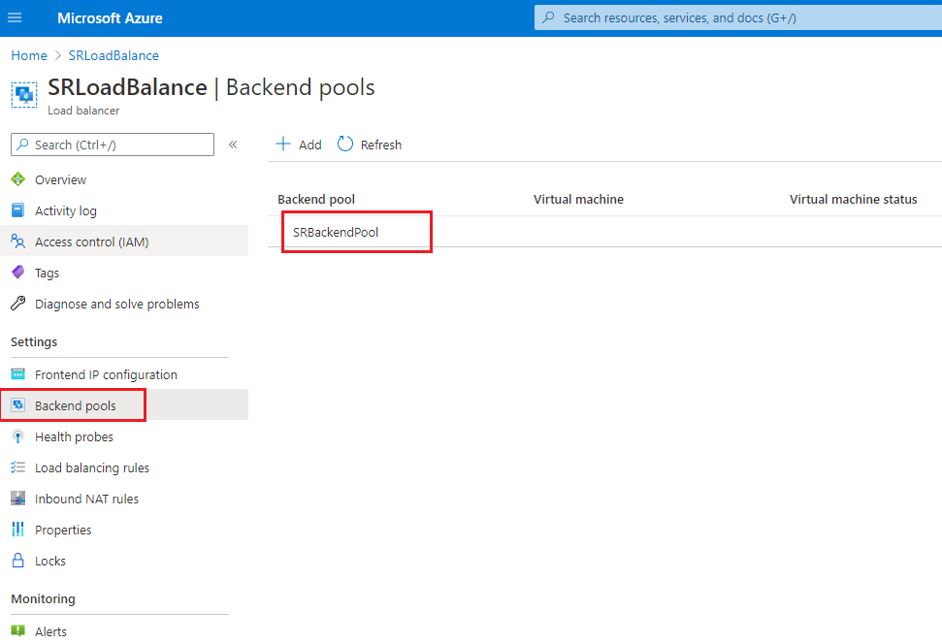The width and height of the screenshot is (942, 644).
Task: Click the Alerts item under Monitoring
Action: coord(50,630)
